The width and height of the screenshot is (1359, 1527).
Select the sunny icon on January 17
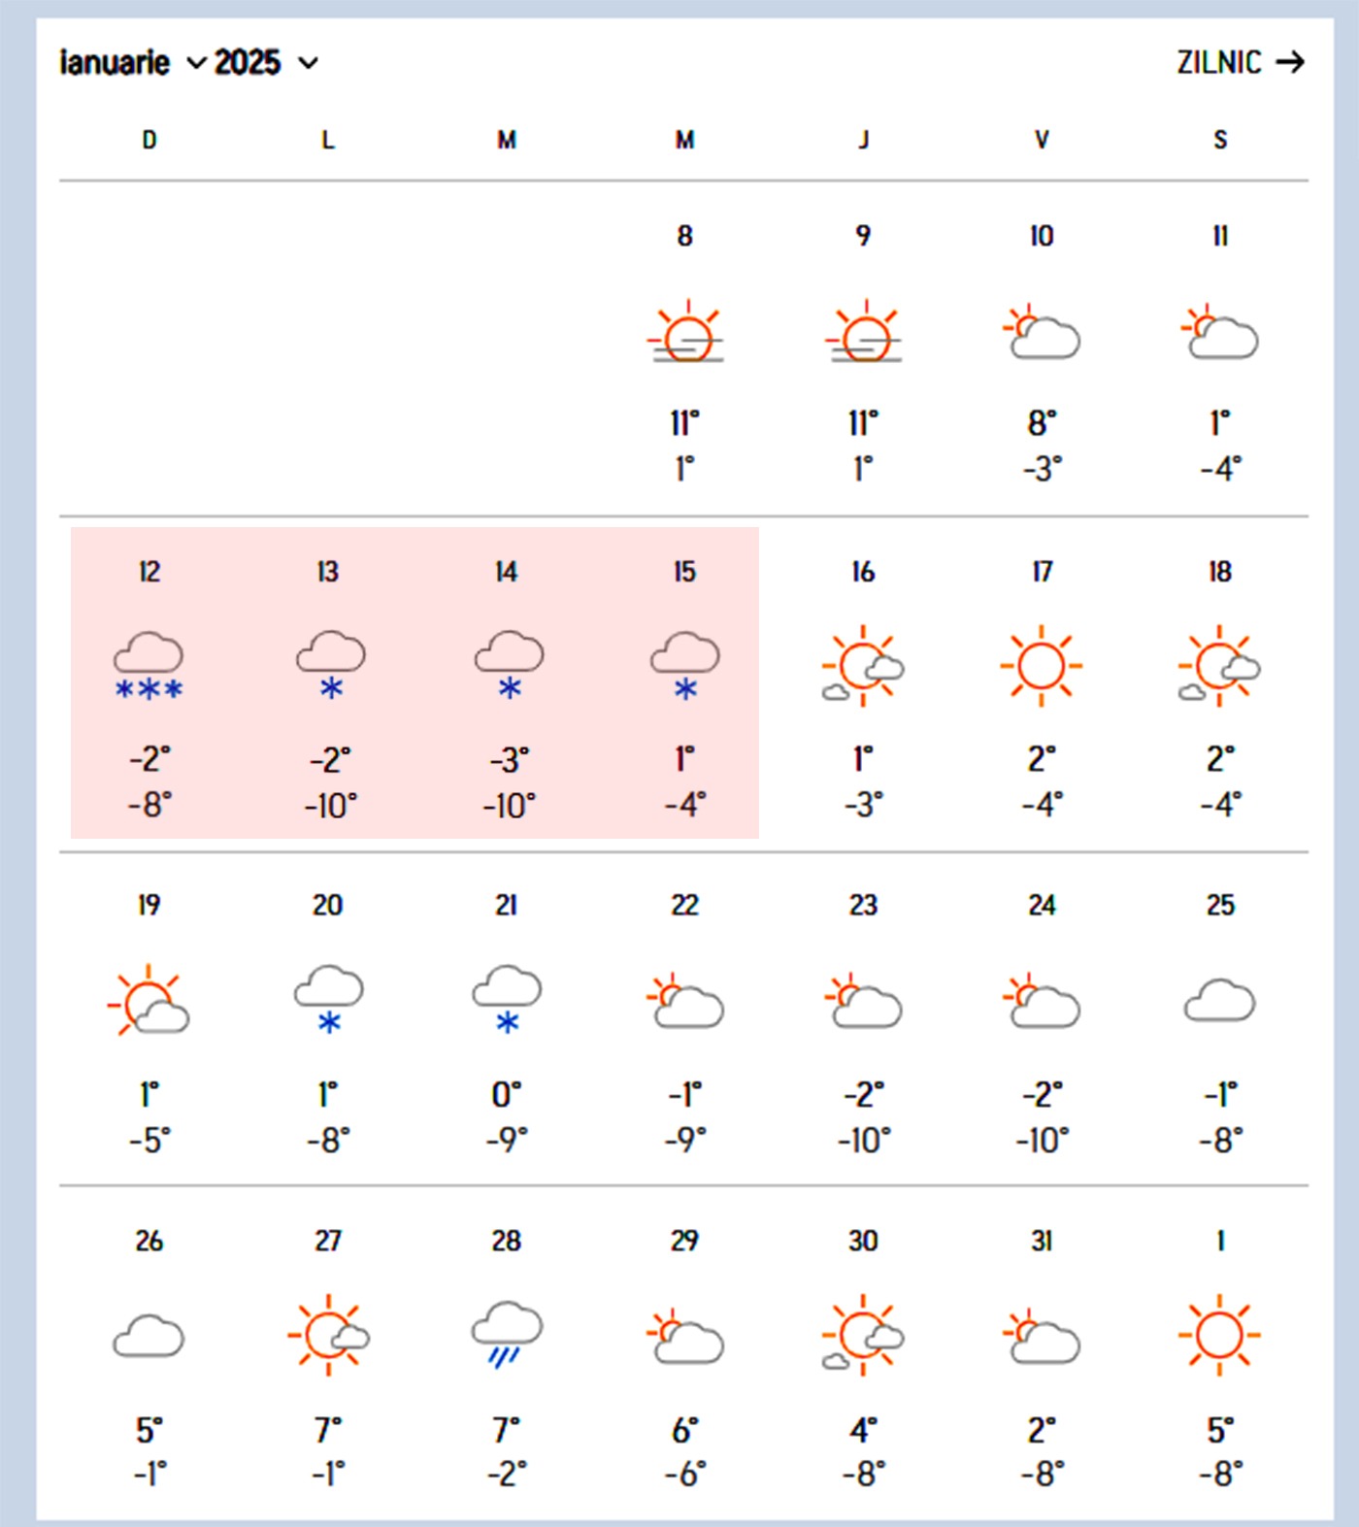click(x=1041, y=666)
